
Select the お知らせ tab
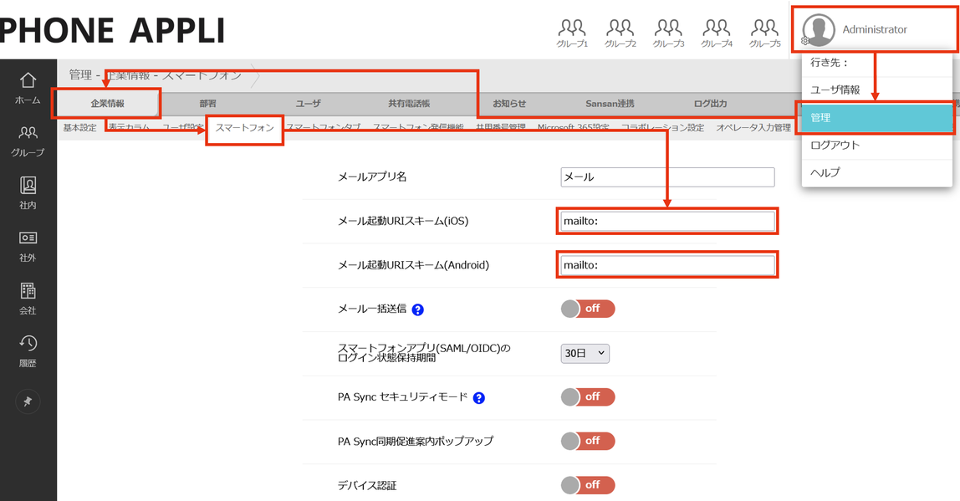click(509, 104)
